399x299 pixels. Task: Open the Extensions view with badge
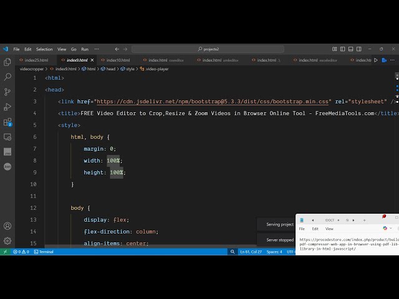coord(7,122)
